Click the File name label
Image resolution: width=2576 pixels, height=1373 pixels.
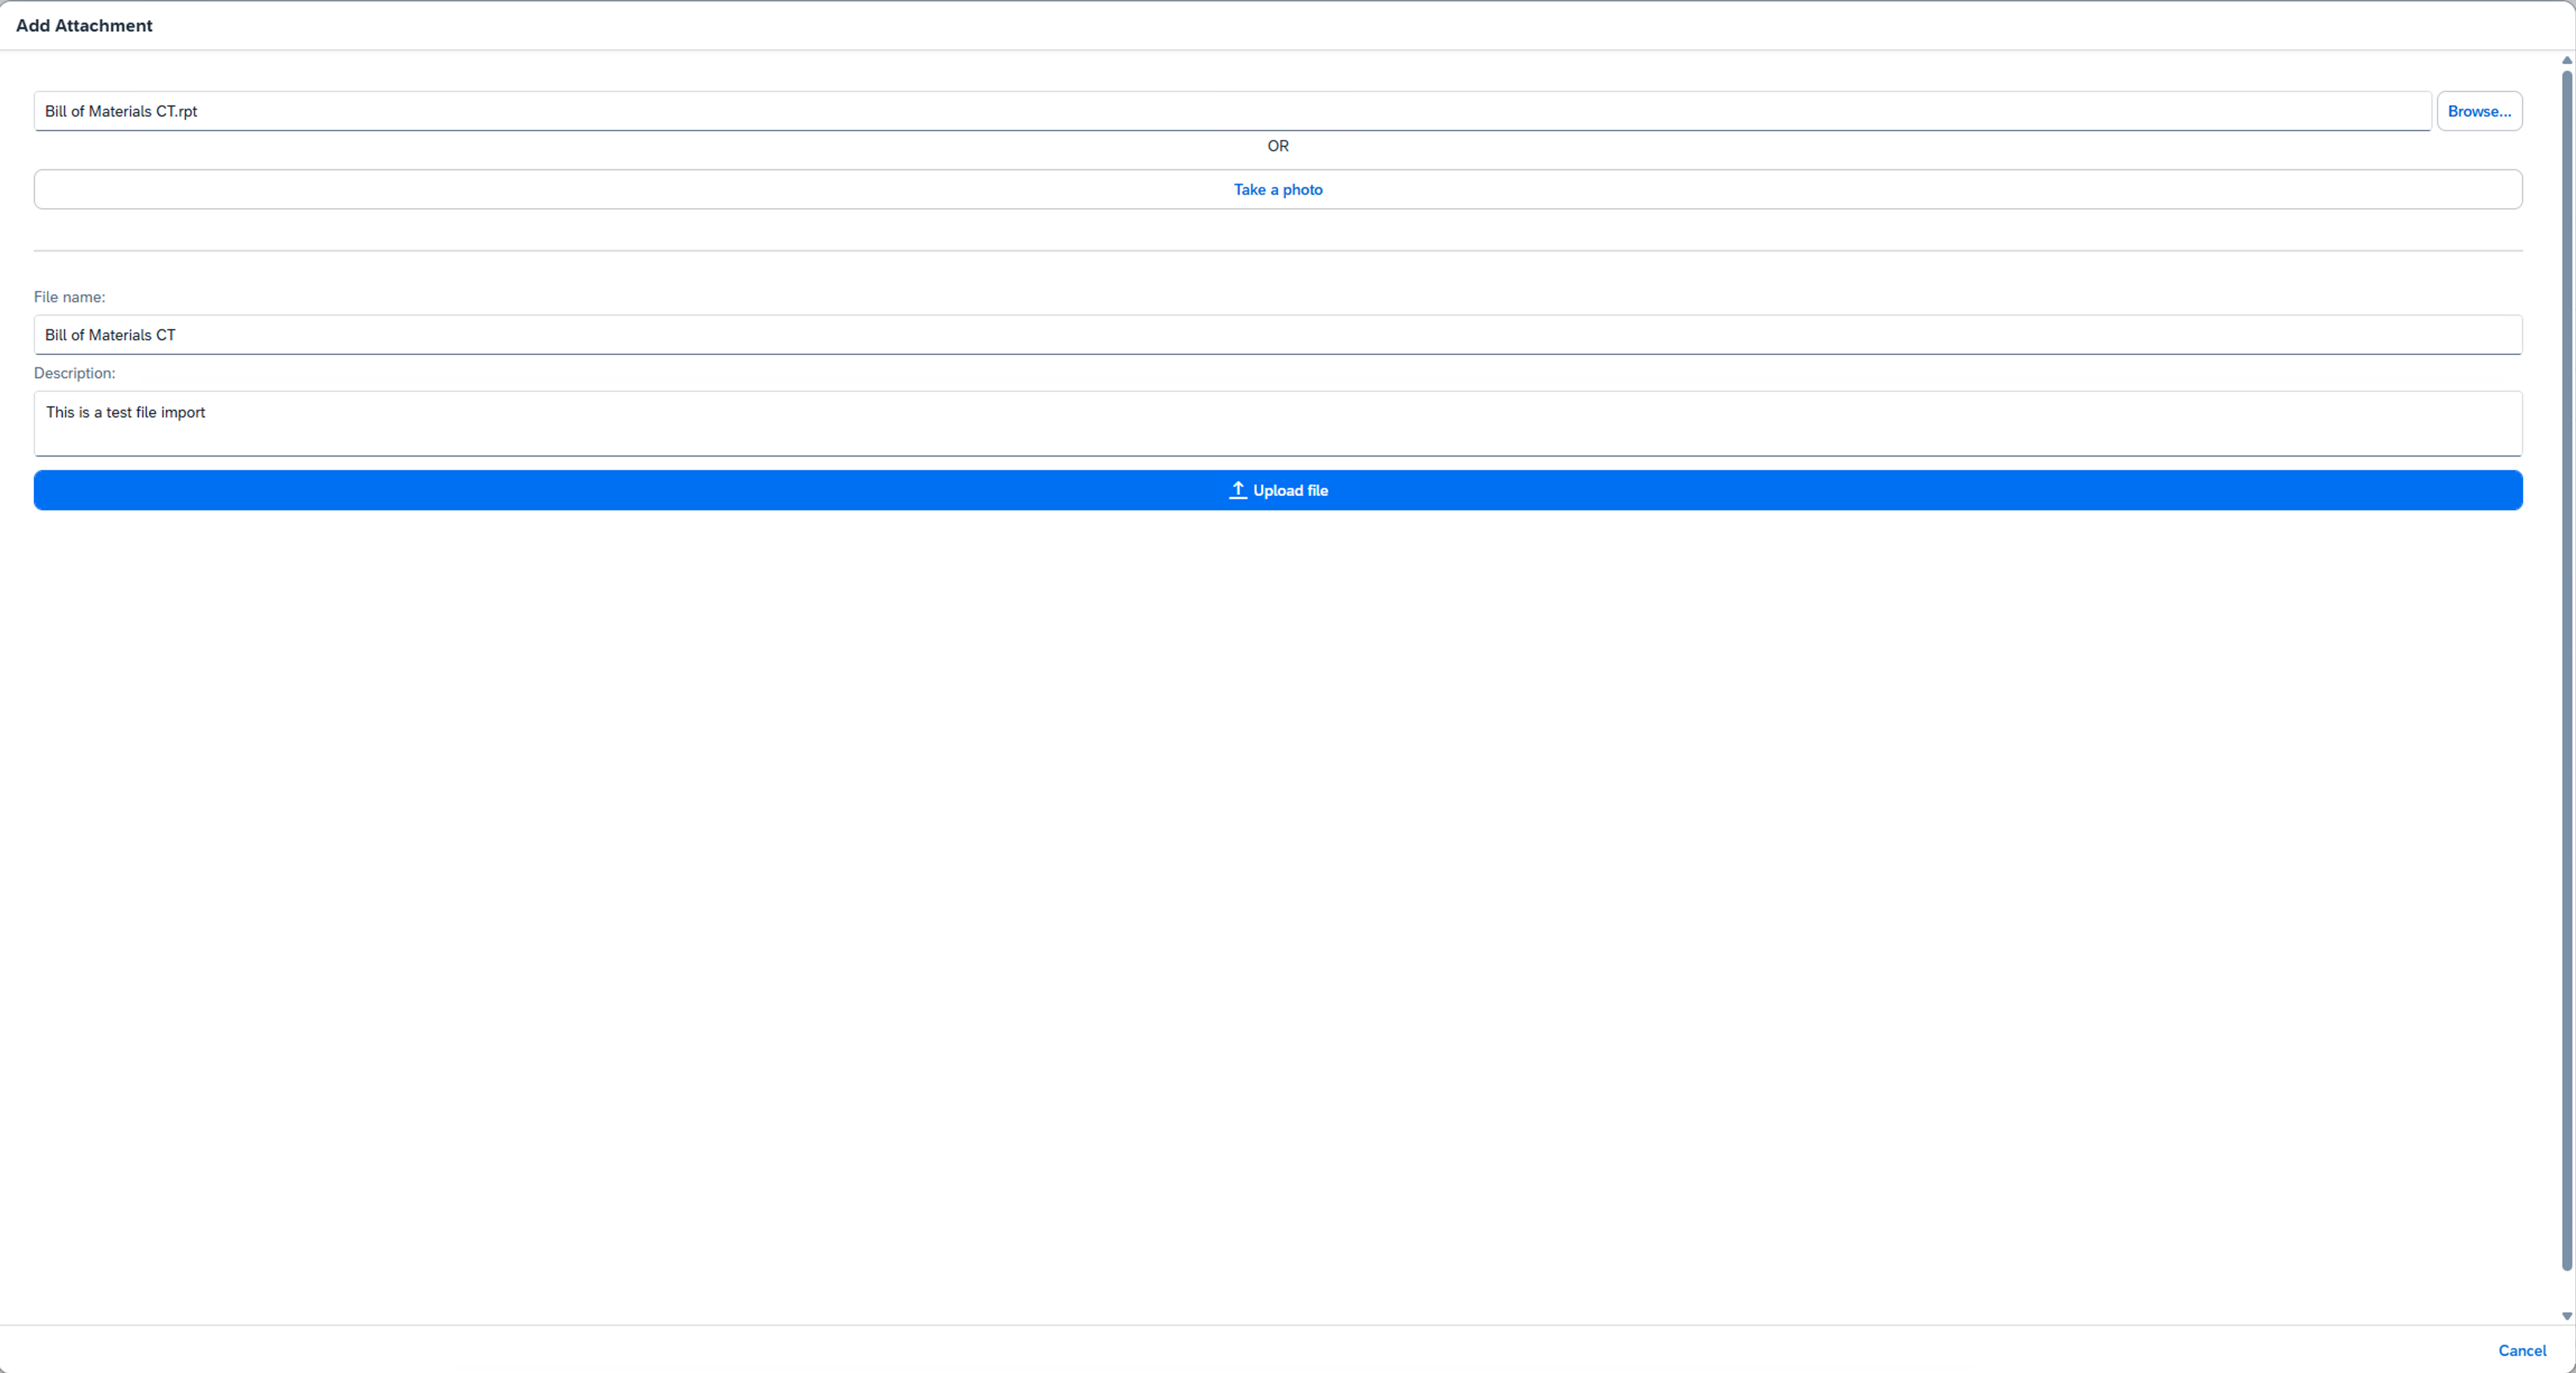click(x=69, y=296)
